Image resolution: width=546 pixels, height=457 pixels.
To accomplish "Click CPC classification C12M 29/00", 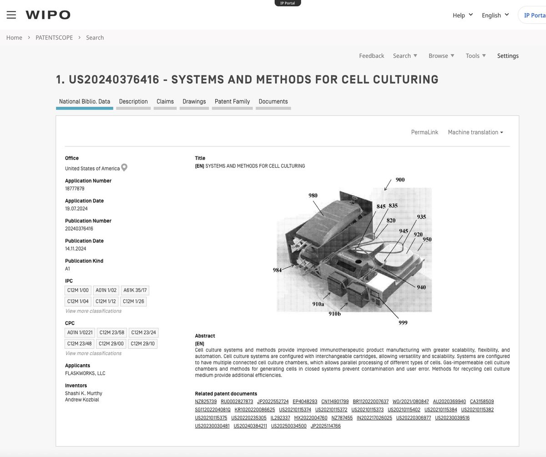I will tap(111, 343).
